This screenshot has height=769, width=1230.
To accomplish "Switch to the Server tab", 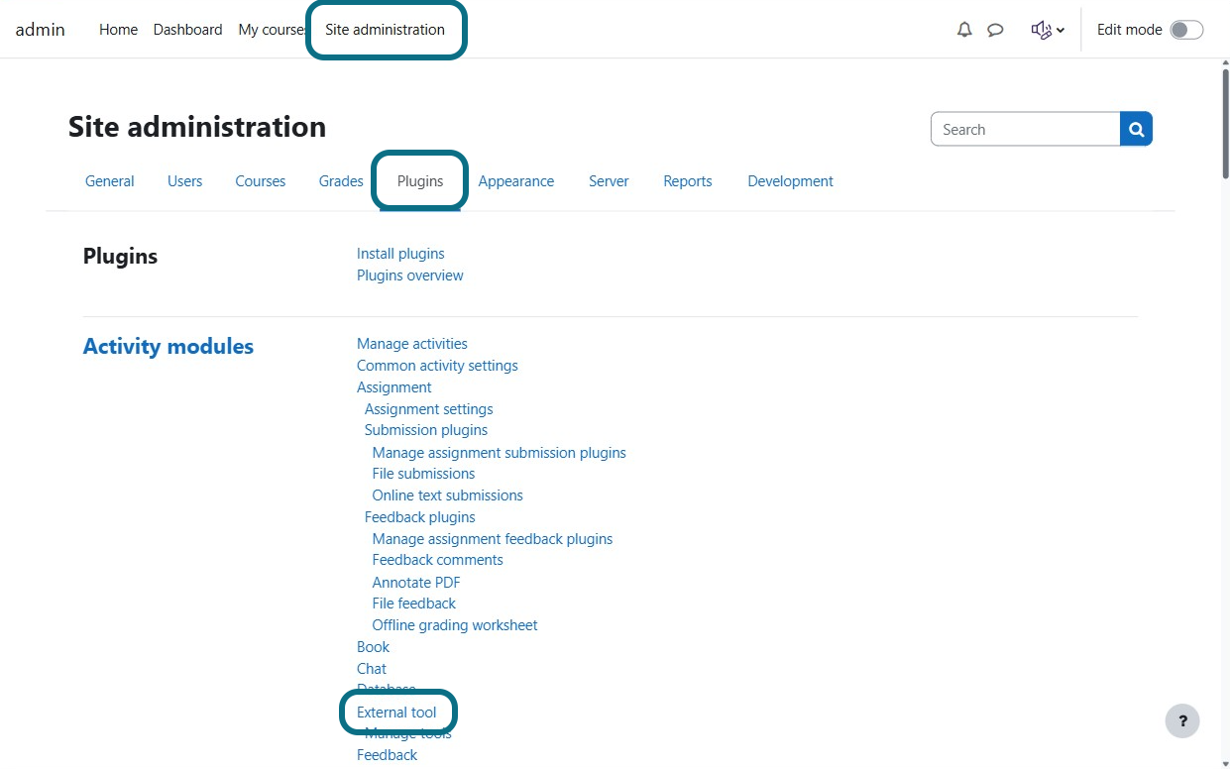I will [x=609, y=181].
